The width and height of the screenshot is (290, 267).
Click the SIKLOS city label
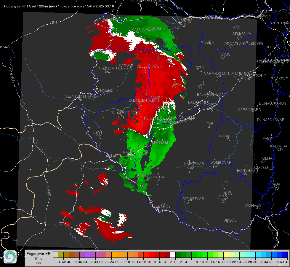(230, 220)
